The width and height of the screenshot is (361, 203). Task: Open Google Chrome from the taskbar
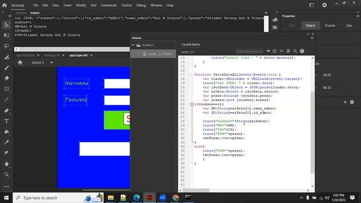pyautogui.click(x=175, y=198)
